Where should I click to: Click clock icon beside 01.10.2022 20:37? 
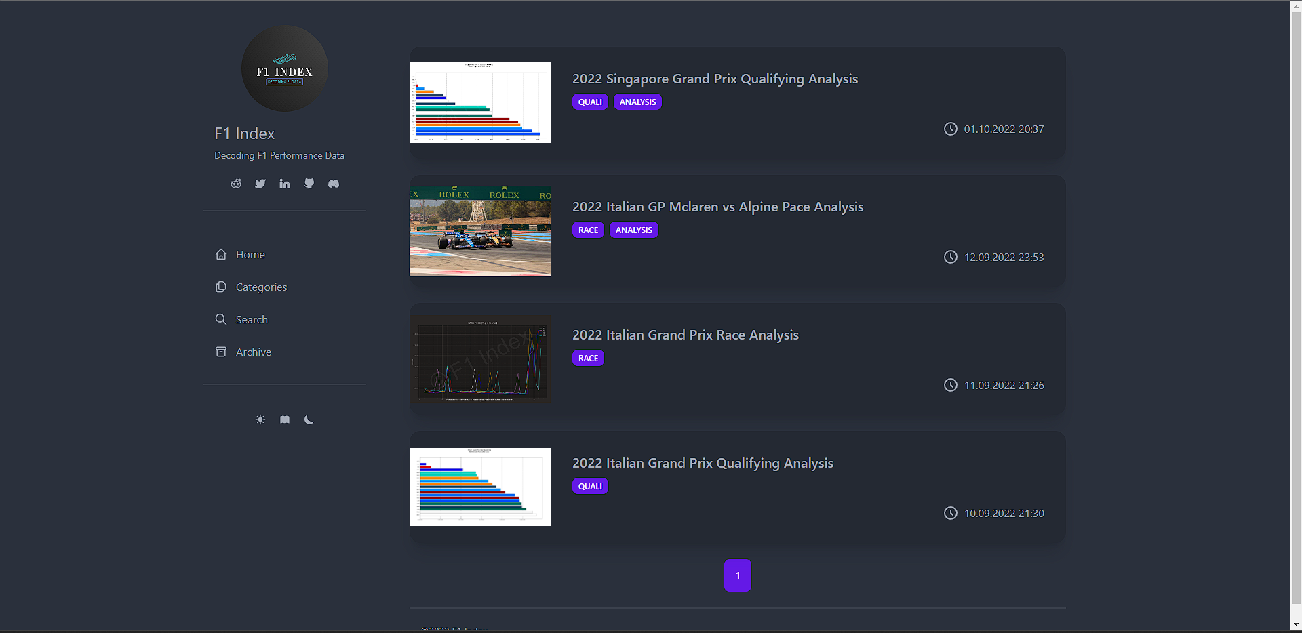[x=951, y=129]
